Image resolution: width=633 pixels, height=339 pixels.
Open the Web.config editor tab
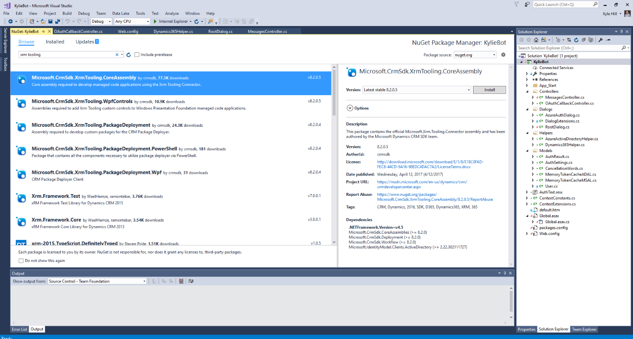[128, 31]
